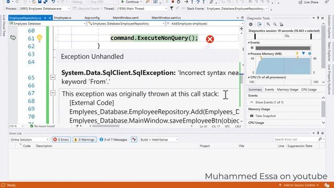This screenshot has height=188, width=334.
Task: Pin the EmployeeRepository.cs tab
Action: 45,18
